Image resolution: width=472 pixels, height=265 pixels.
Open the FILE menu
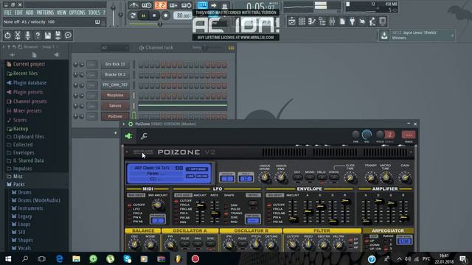(8, 13)
